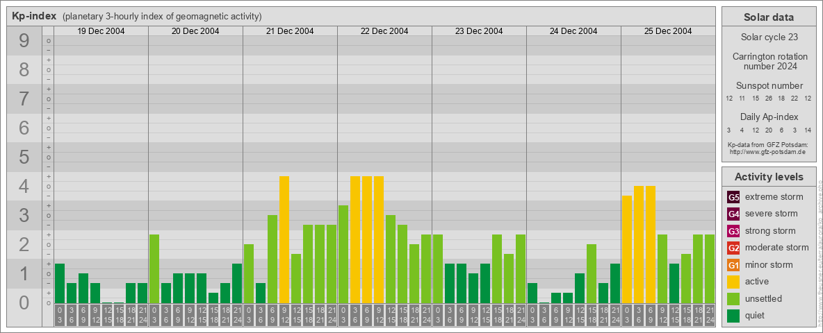The height and width of the screenshot is (333, 823).
Task: Click the dark green quiet level swatch
Action: (x=733, y=316)
